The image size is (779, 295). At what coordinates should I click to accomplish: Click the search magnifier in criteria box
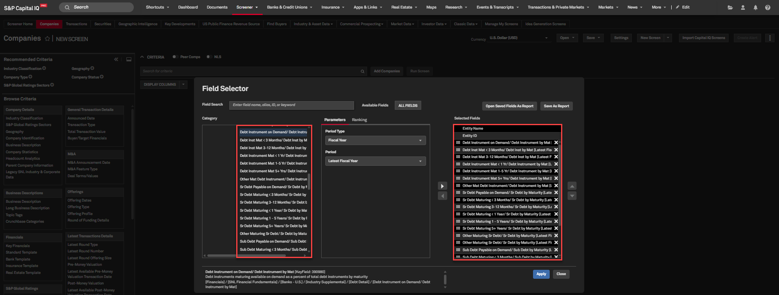click(x=362, y=72)
